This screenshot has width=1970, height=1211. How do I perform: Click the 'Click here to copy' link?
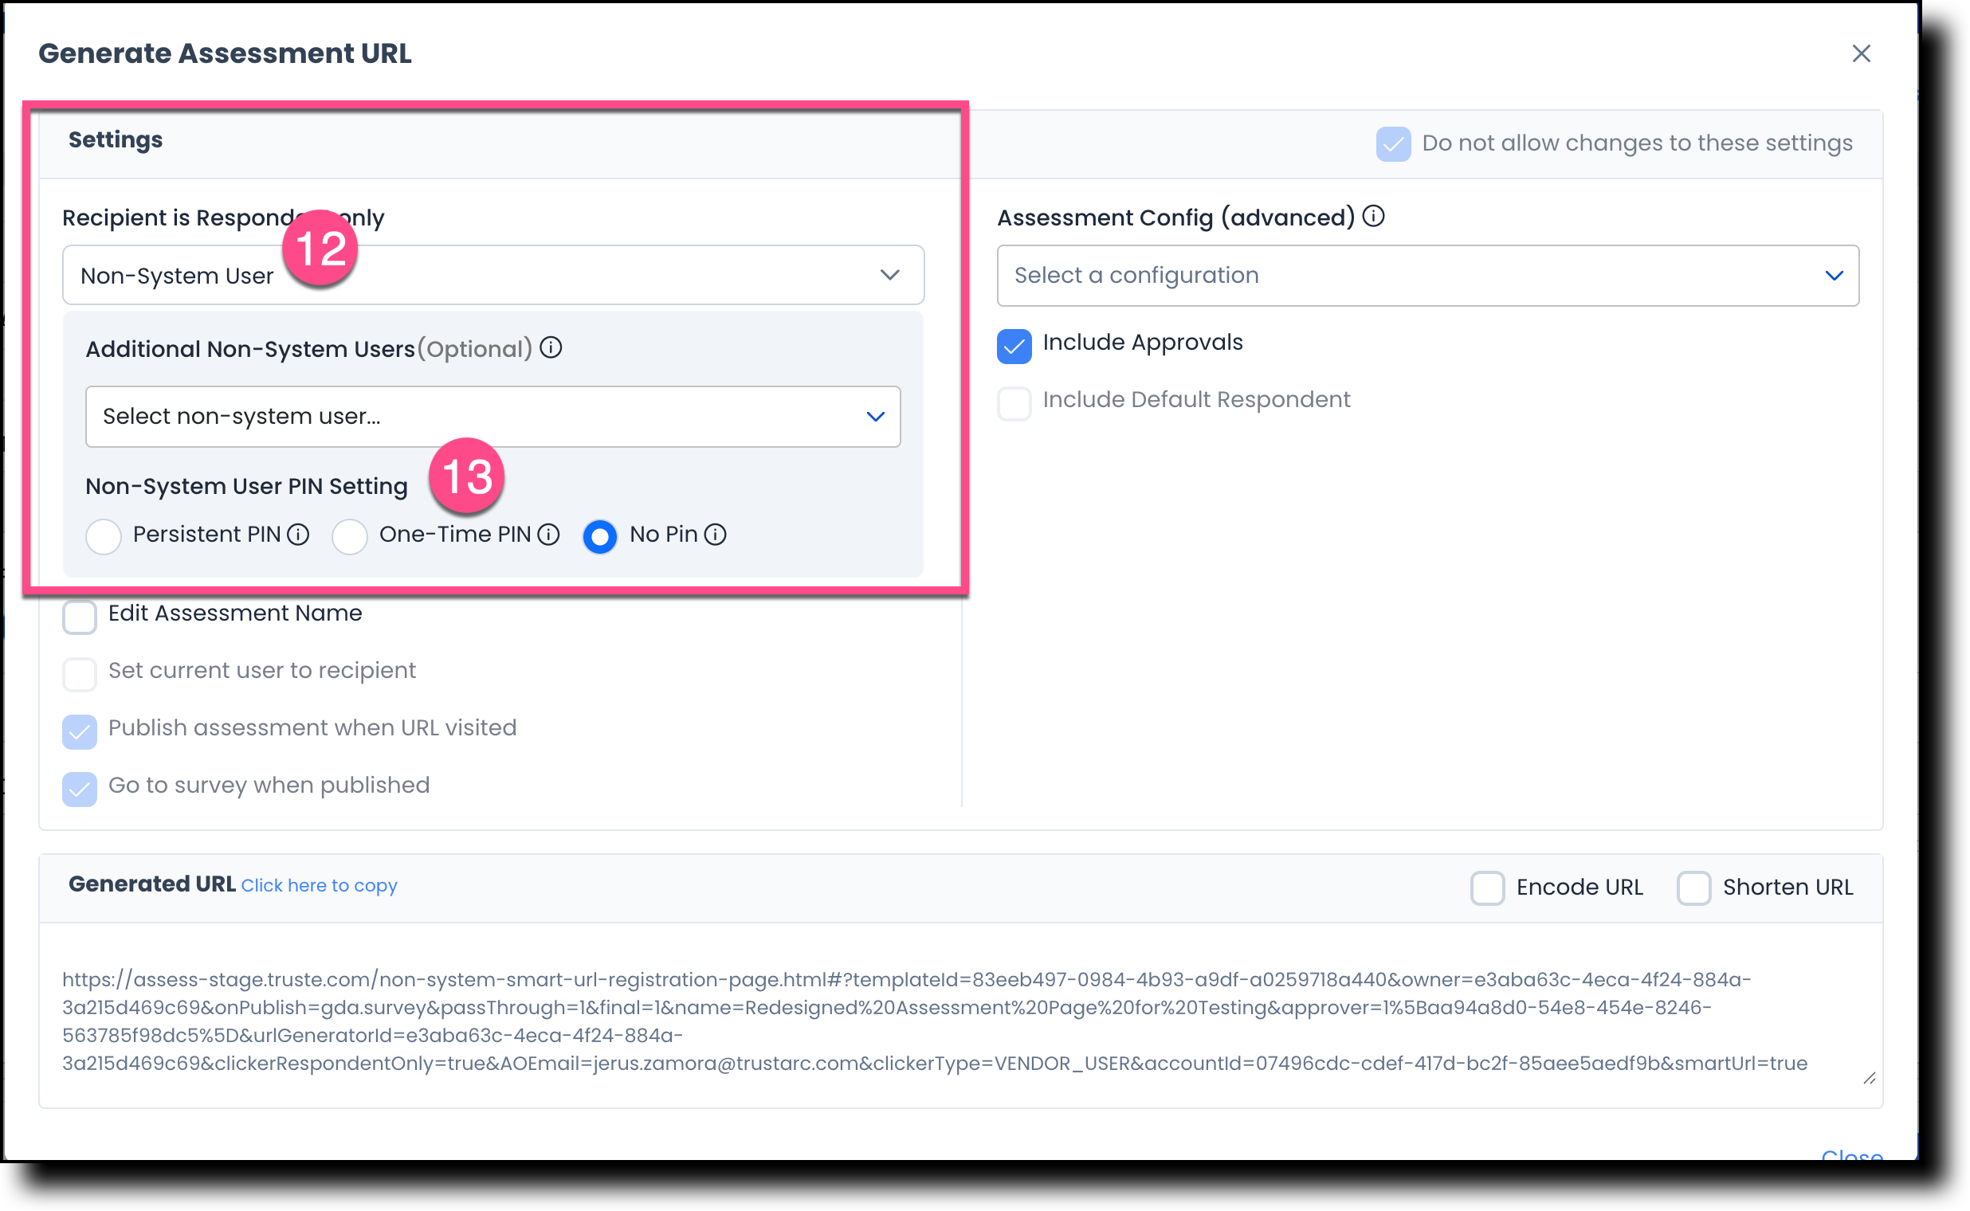click(x=319, y=886)
